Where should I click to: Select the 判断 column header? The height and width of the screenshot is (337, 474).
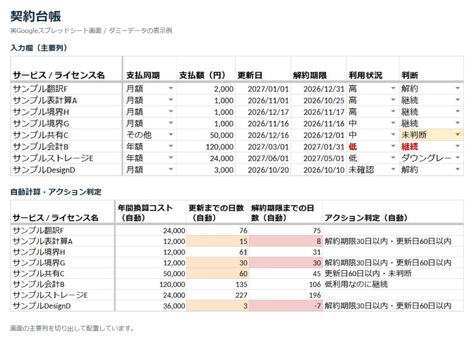coord(431,69)
